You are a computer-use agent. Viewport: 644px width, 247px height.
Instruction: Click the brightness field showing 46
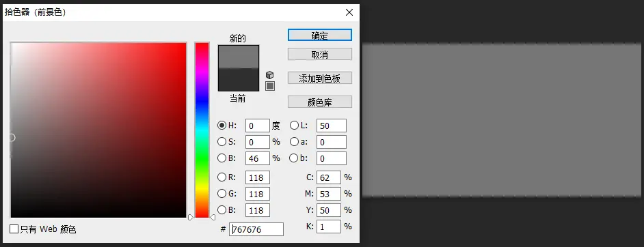(258, 158)
